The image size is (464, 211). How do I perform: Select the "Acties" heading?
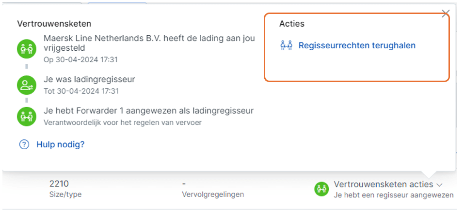point(292,23)
